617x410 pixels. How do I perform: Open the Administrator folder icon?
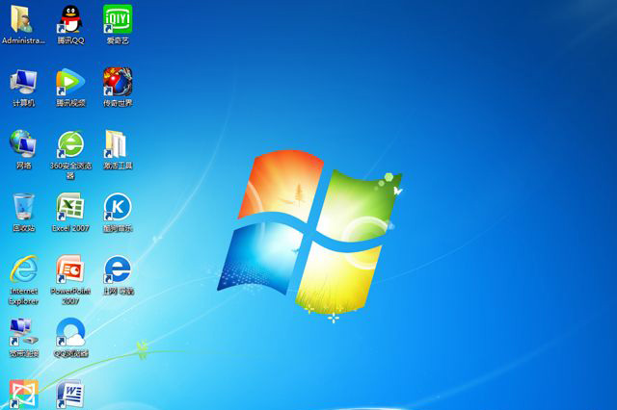coord(23,19)
